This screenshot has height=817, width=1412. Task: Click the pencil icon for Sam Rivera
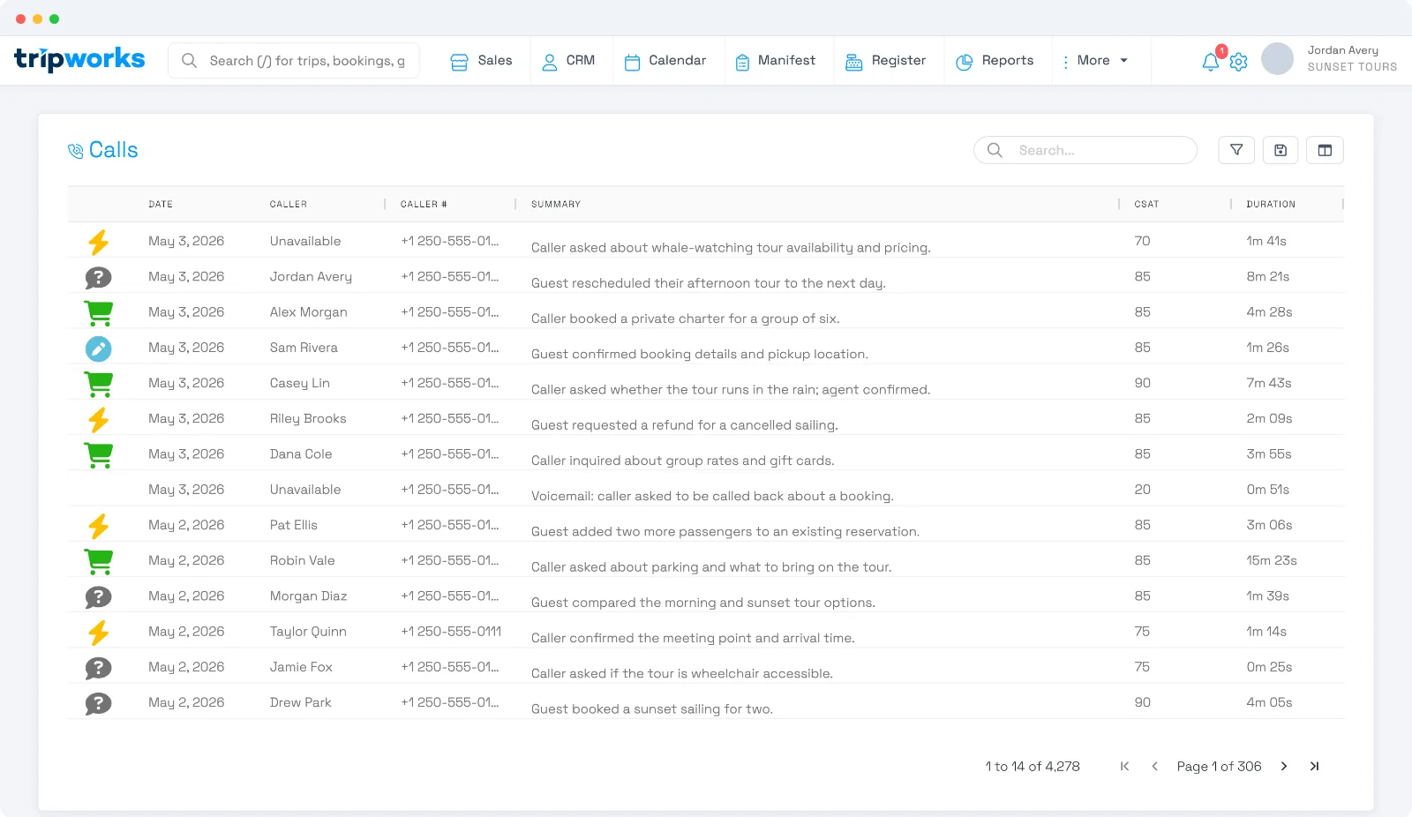[99, 349]
